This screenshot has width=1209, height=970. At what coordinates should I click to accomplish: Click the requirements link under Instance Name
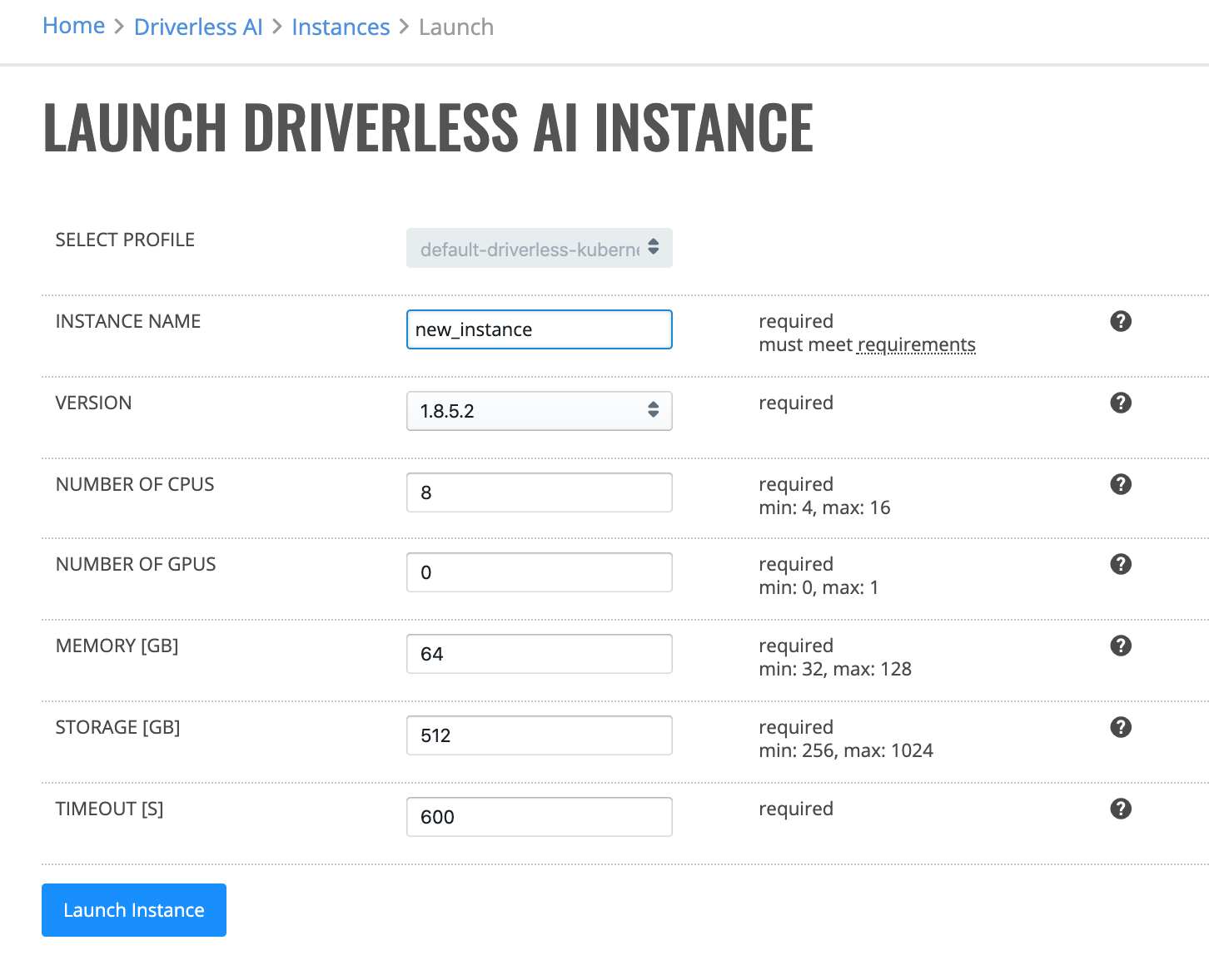[x=916, y=345]
